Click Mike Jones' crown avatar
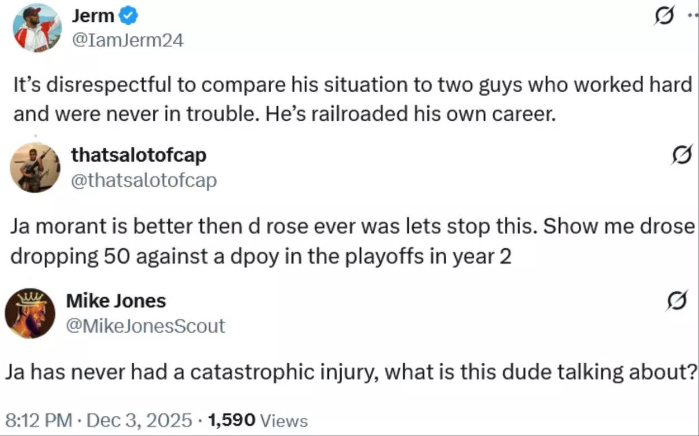The image size is (699, 436). pos(31,312)
